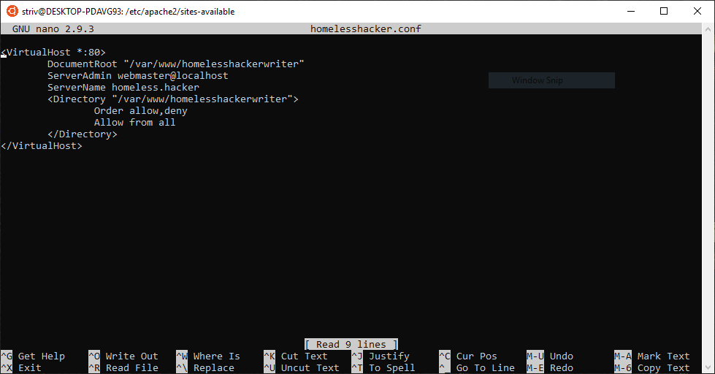
Task: Click 'ServerAdmin webmaster@localhost' line
Action: tap(138, 76)
